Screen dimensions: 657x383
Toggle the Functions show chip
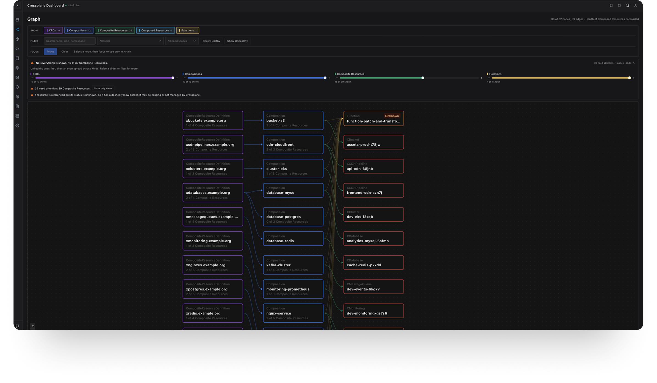[x=188, y=30]
